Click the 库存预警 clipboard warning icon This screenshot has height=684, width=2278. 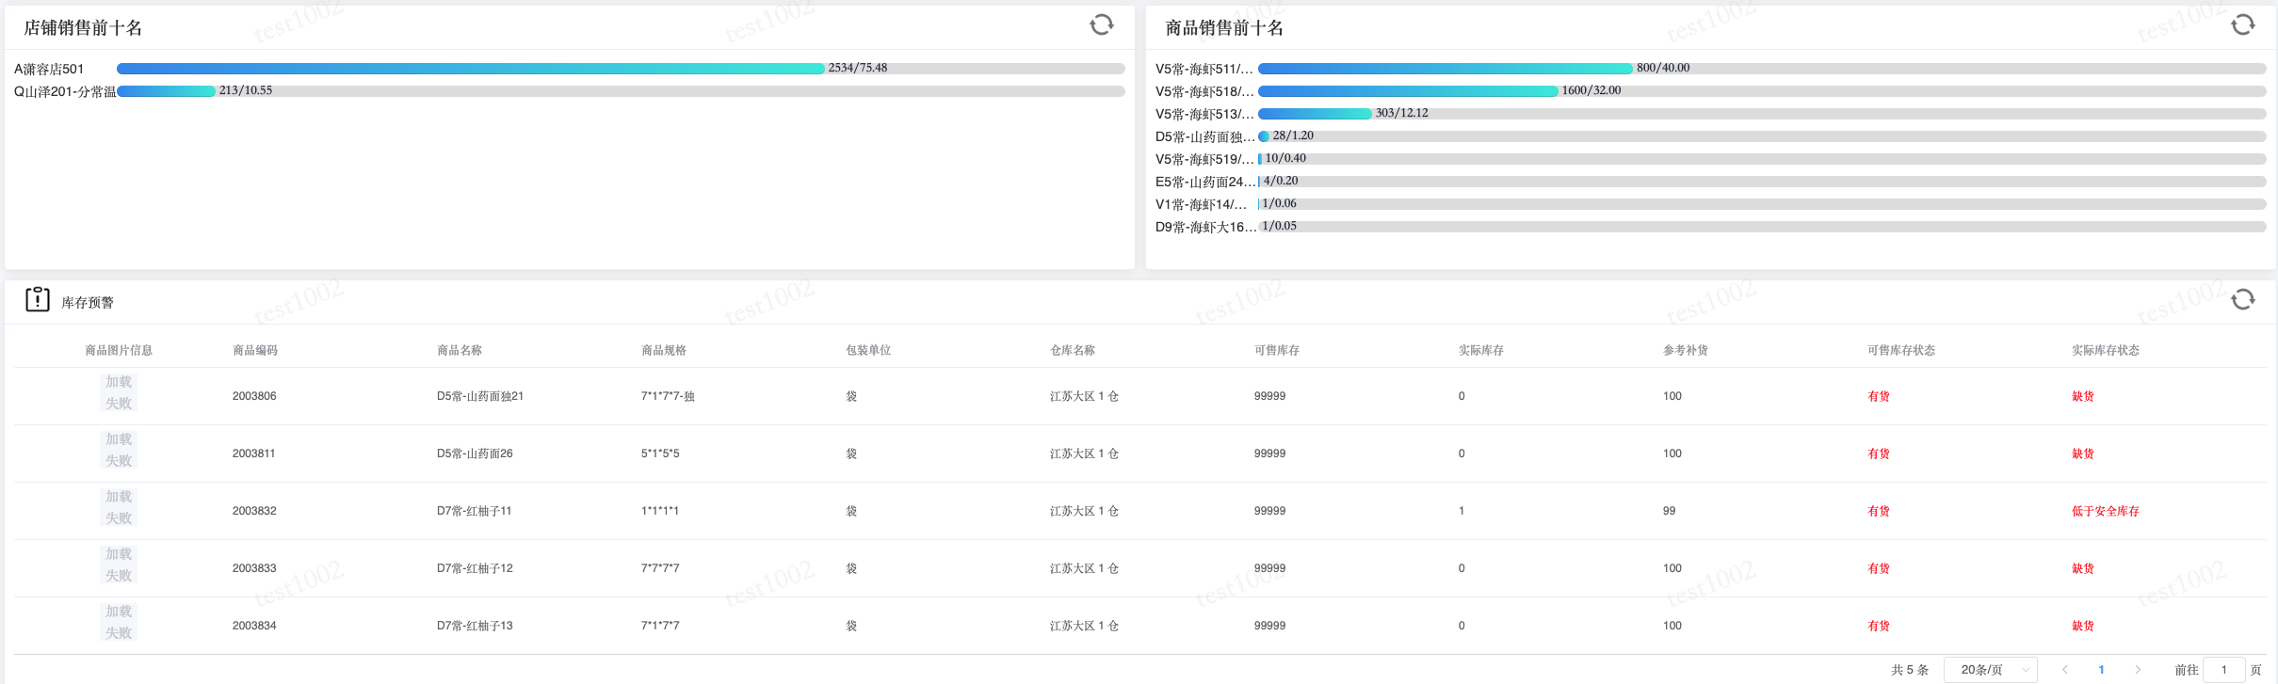pos(38,300)
